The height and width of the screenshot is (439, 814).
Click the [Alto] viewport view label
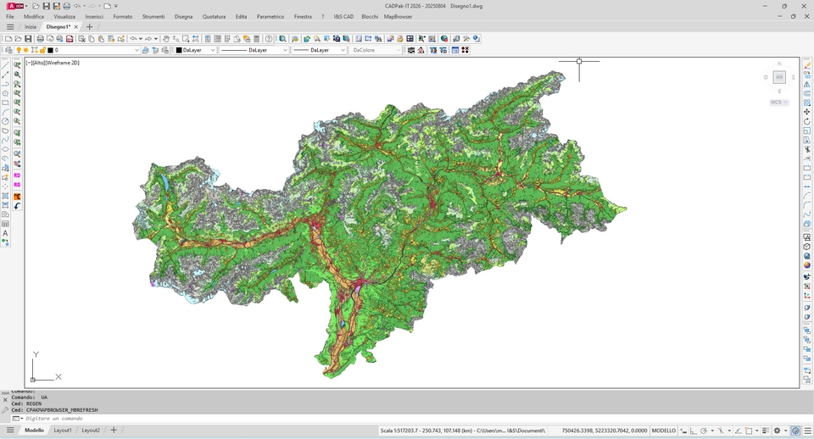point(38,63)
